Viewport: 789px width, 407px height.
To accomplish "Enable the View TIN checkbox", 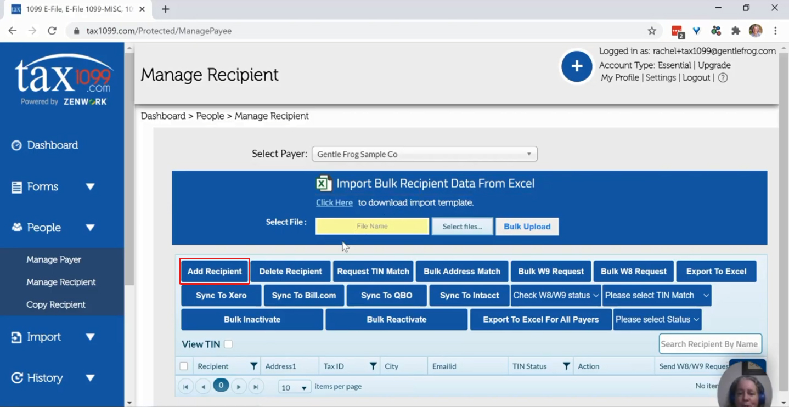I will click(x=228, y=344).
